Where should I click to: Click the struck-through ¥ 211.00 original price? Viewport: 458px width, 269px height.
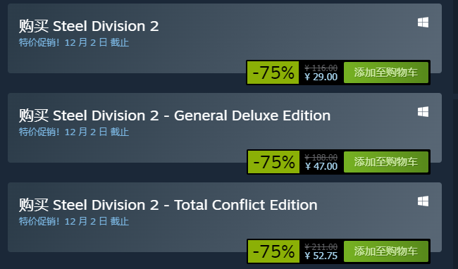click(321, 247)
